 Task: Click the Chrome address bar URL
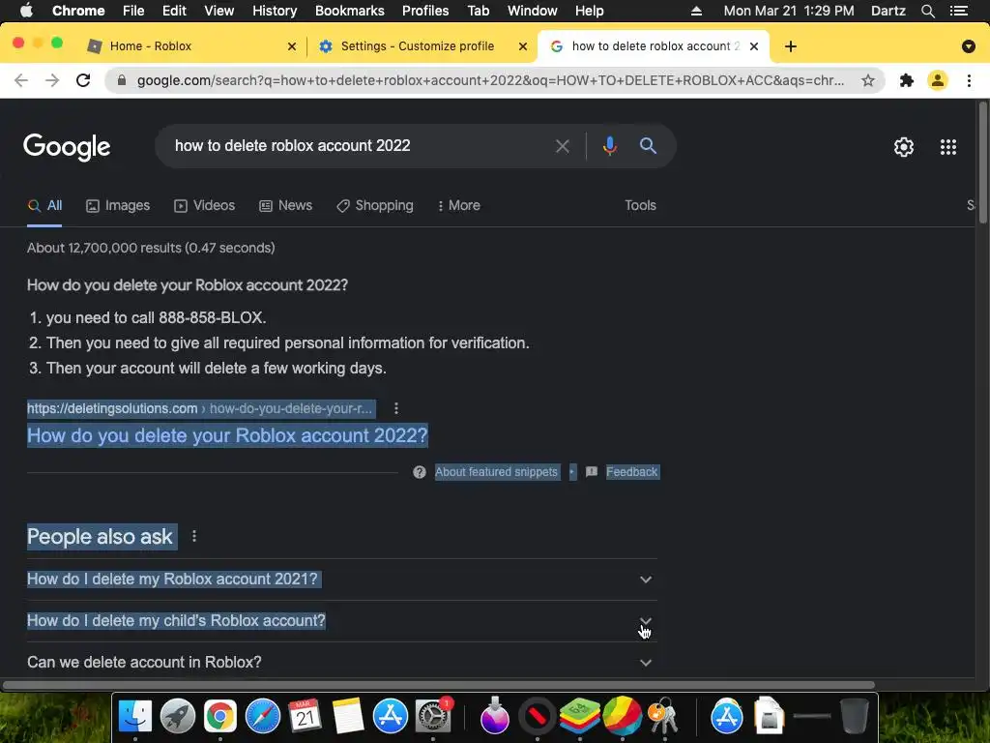(x=490, y=80)
